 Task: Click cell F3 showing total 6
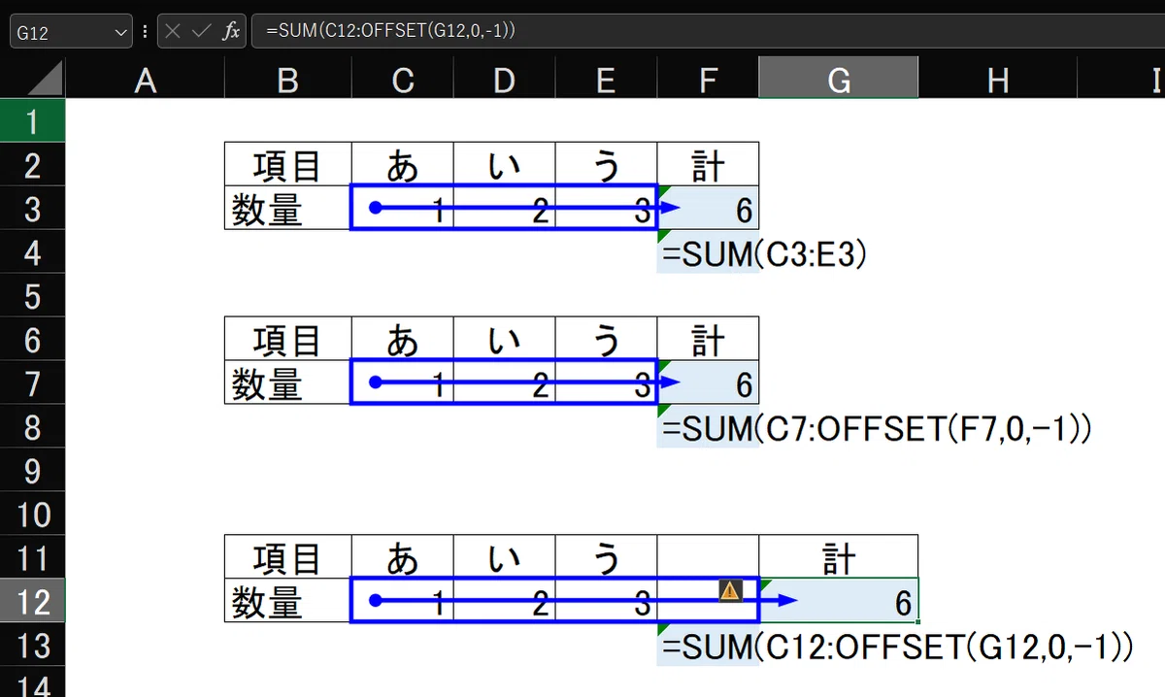pyautogui.click(x=708, y=208)
